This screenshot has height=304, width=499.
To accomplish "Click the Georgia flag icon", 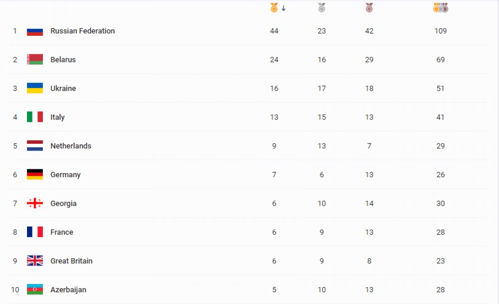I will coord(35,203).
